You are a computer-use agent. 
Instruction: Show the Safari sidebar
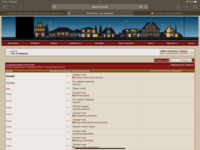(x=5, y=7)
